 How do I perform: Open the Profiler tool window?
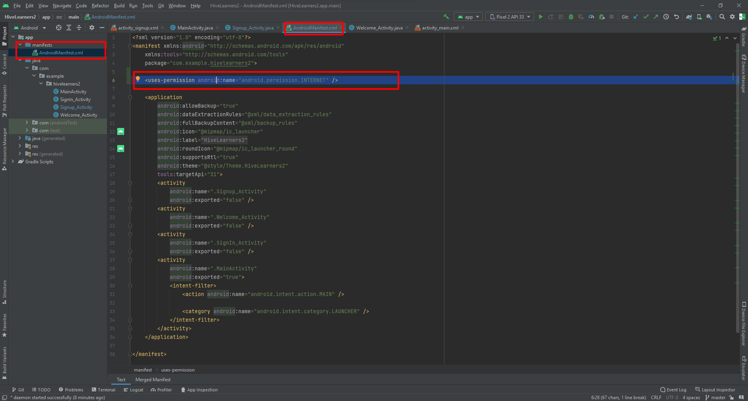pyautogui.click(x=161, y=389)
